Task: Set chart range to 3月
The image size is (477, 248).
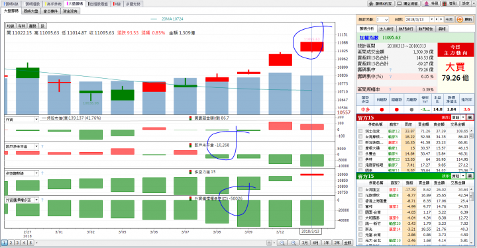Action: [x=305, y=243]
